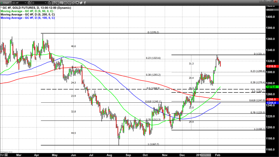The height and width of the screenshot is (157, 279).
Task: Click the 0.38 (1279.4) Fibonacci label
Action: [x=258, y=83]
